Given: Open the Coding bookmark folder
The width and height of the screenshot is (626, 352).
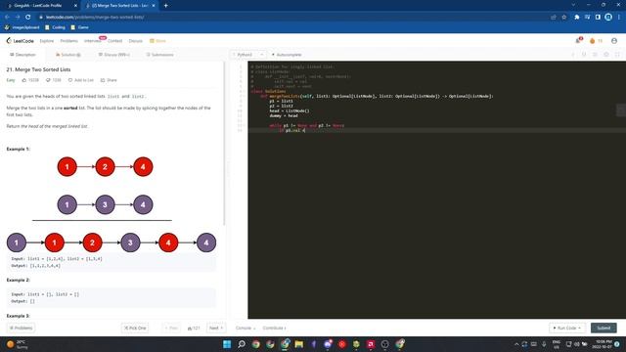Looking at the screenshot, I should (x=55, y=27).
